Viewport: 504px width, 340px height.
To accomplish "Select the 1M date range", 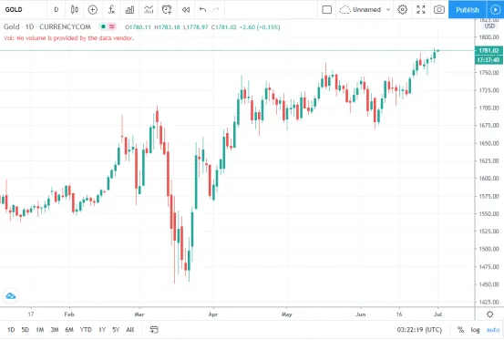I will 40,330.
